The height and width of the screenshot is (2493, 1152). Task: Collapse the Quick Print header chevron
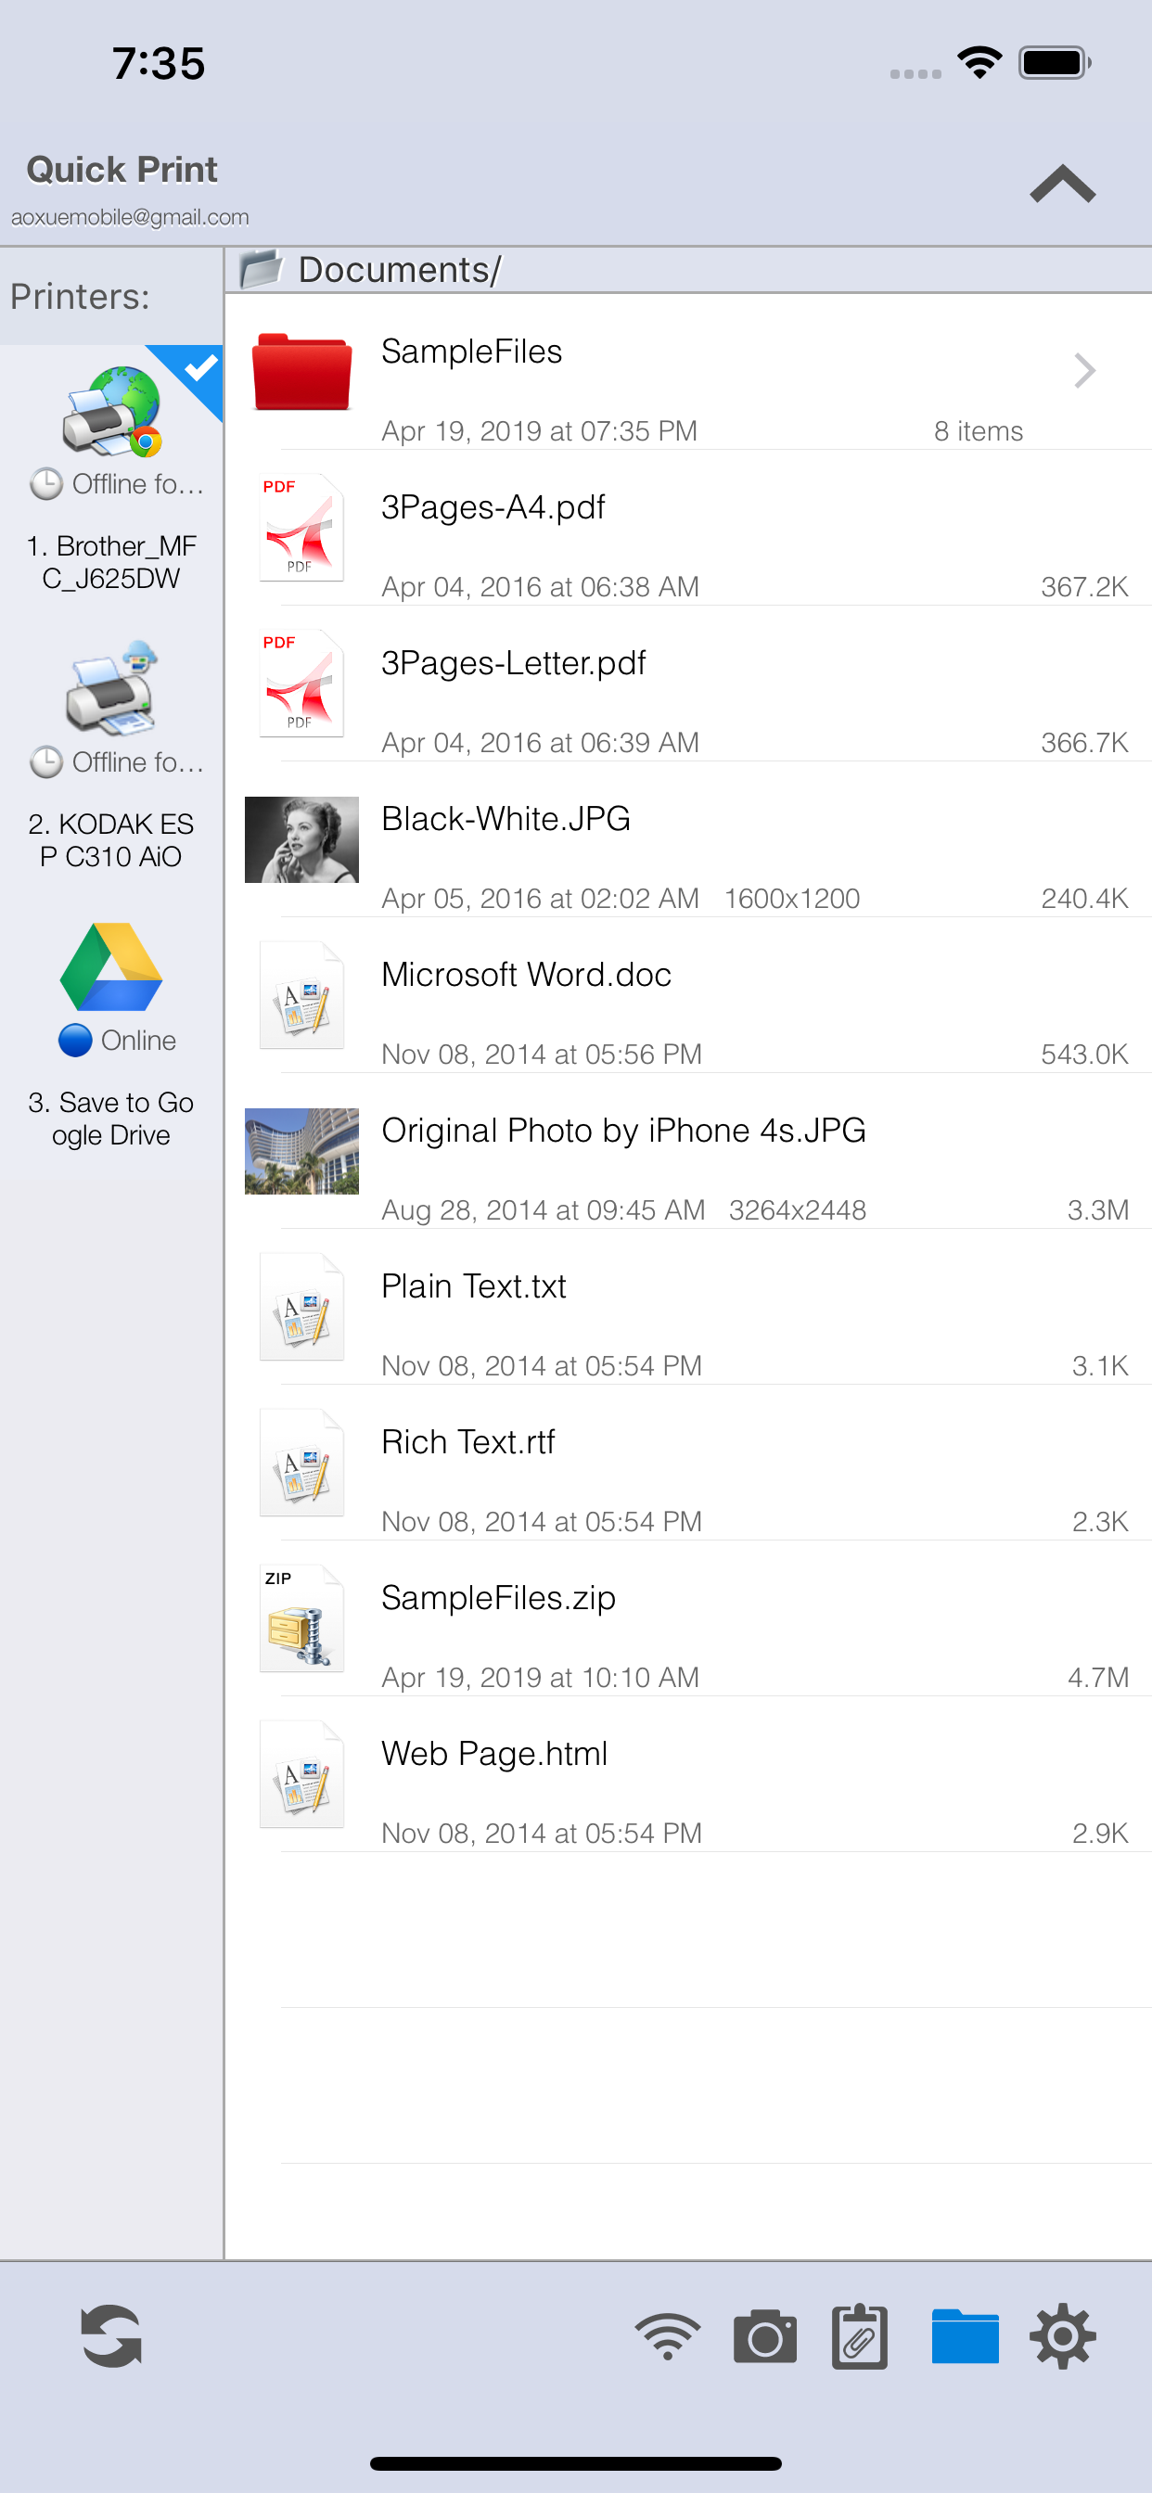(x=1062, y=184)
